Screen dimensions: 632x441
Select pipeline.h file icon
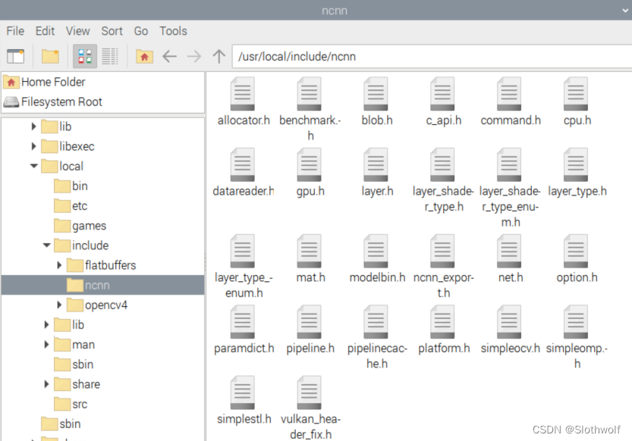point(309,322)
